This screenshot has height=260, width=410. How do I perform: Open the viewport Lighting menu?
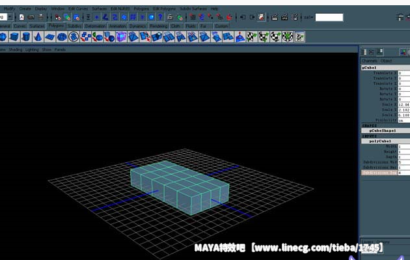click(x=32, y=50)
